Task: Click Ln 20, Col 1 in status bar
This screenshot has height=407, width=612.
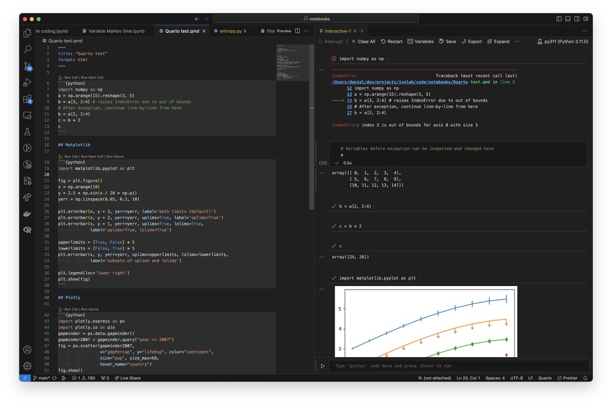Action: click(x=468, y=378)
